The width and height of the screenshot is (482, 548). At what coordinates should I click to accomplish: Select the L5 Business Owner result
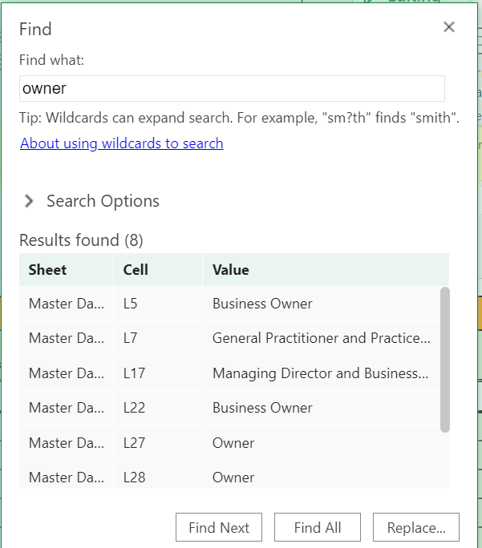tap(262, 304)
